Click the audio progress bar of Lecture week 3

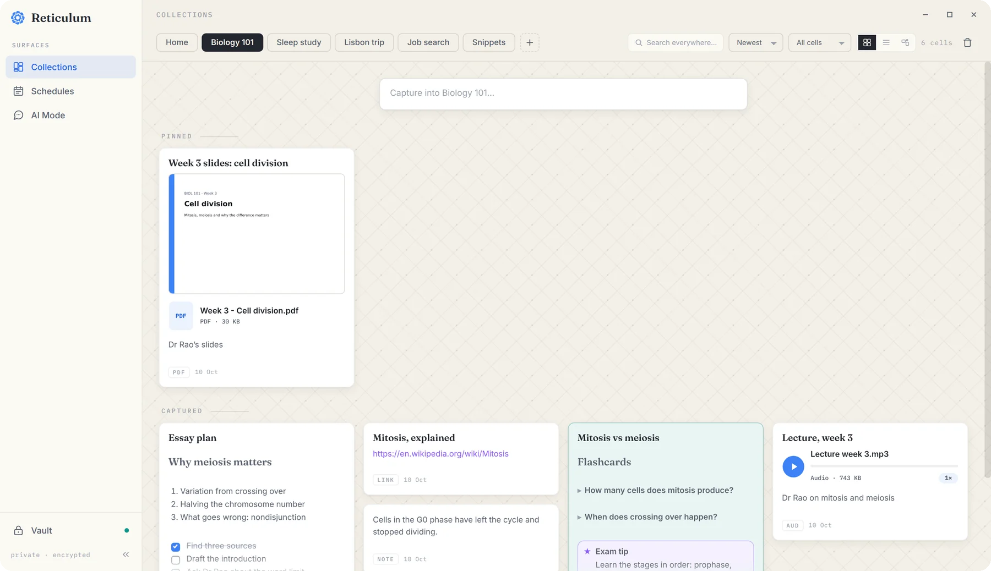point(884,466)
